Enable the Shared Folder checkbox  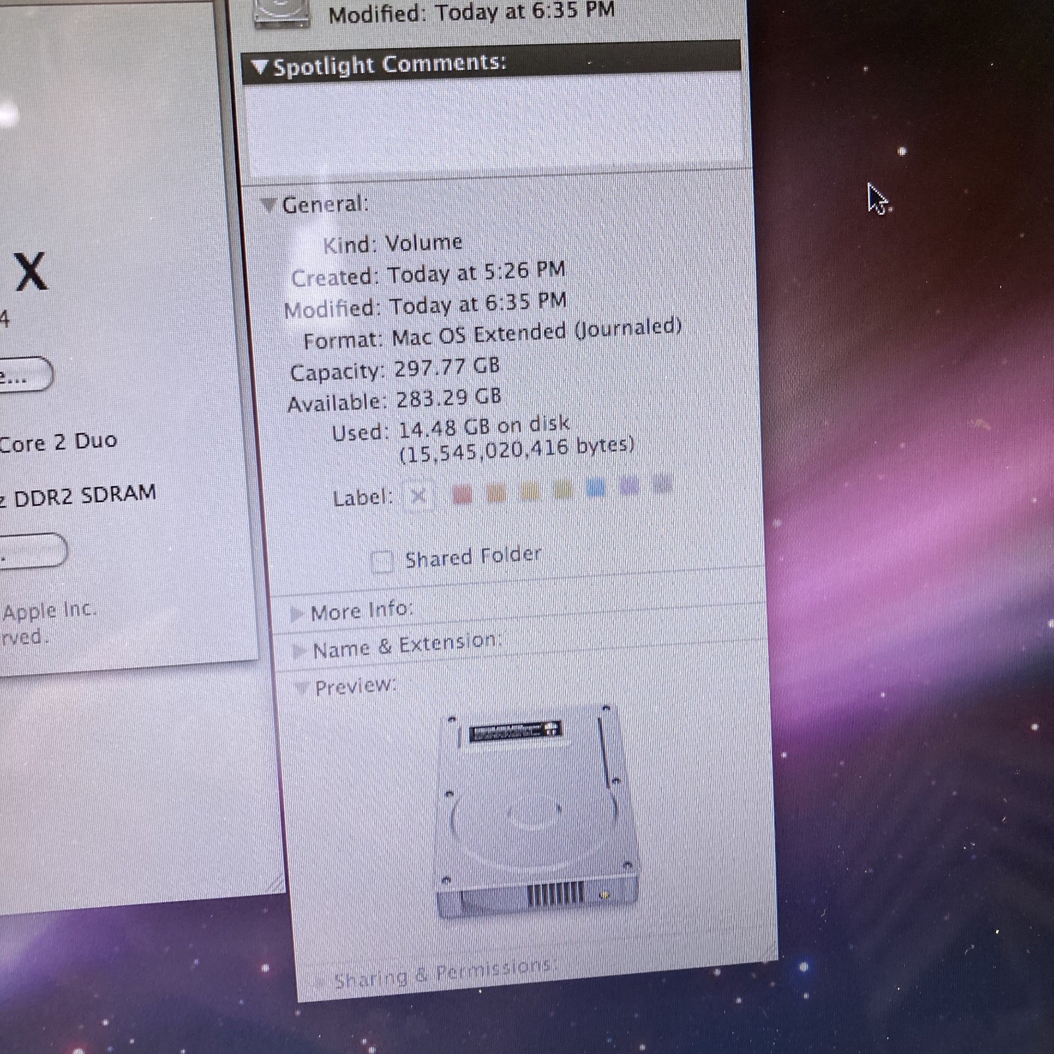tap(381, 563)
